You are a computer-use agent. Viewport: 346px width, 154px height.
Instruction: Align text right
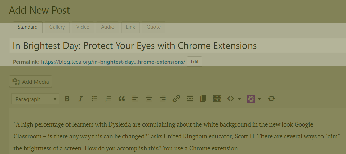163,99
